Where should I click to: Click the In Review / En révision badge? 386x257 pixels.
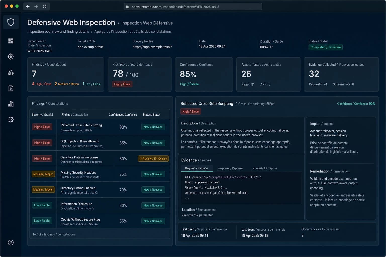pos(153,159)
